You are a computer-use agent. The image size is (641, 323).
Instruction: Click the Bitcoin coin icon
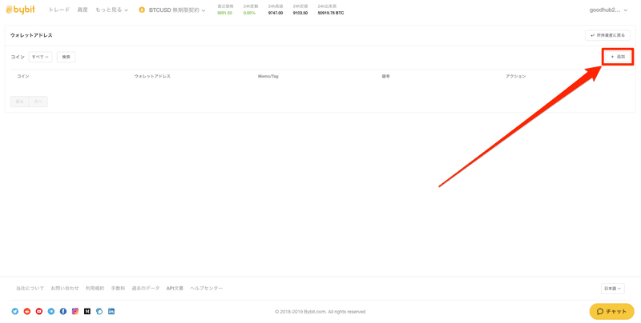(x=142, y=10)
